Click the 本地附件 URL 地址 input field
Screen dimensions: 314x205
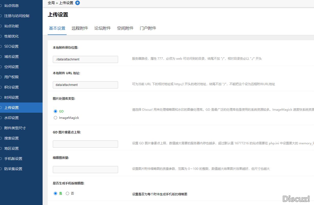[x=85, y=85]
